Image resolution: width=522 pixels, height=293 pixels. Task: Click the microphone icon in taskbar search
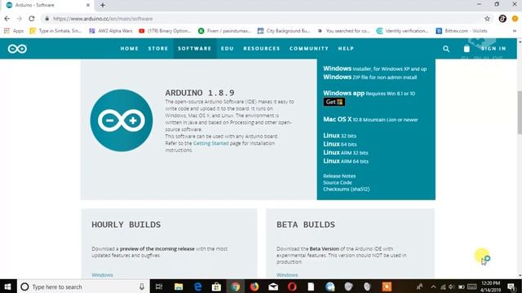pyautogui.click(x=142, y=286)
